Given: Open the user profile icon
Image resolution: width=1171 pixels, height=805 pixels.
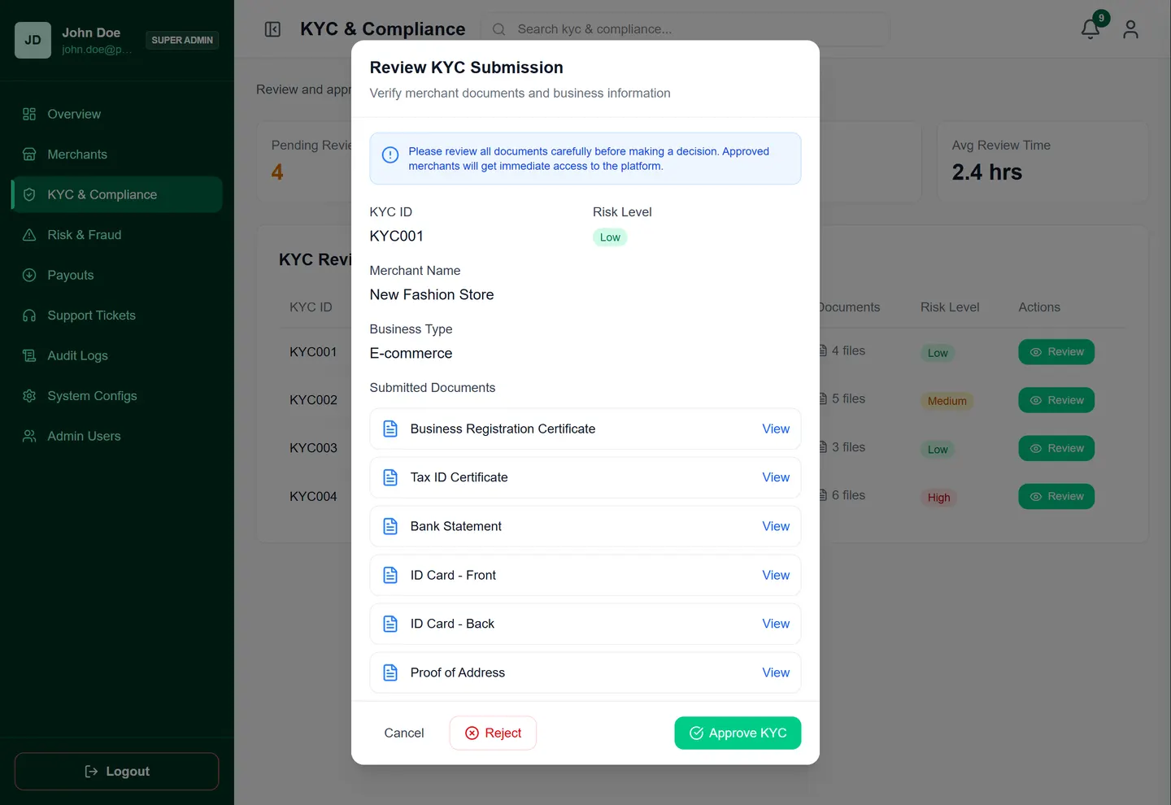Looking at the screenshot, I should (1130, 29).
